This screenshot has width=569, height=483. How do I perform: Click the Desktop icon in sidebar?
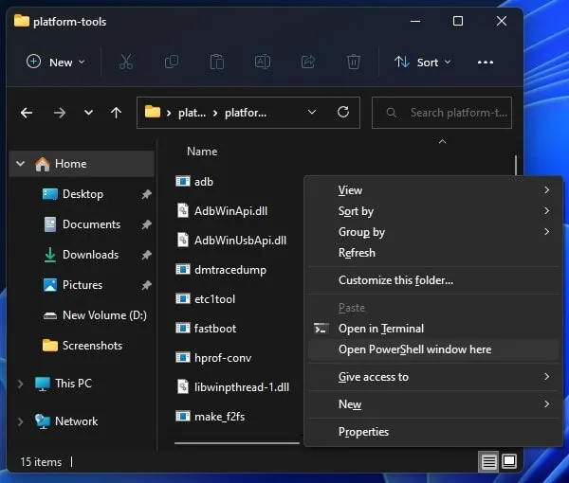click(x=50, y=194)
